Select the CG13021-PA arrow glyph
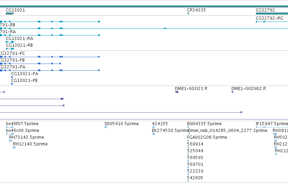The width and height of the screenshot is (288, 183). [12, 77]
